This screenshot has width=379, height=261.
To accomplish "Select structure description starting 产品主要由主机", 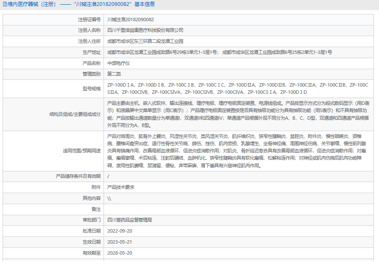I will pos(239,114).
